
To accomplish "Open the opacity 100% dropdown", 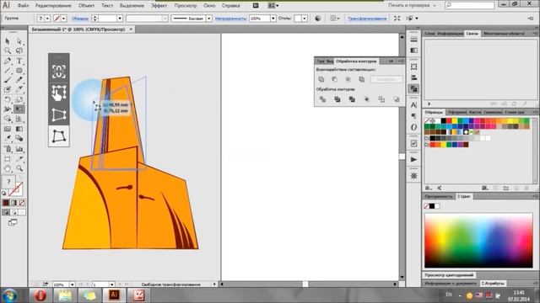I will point(273,19).
